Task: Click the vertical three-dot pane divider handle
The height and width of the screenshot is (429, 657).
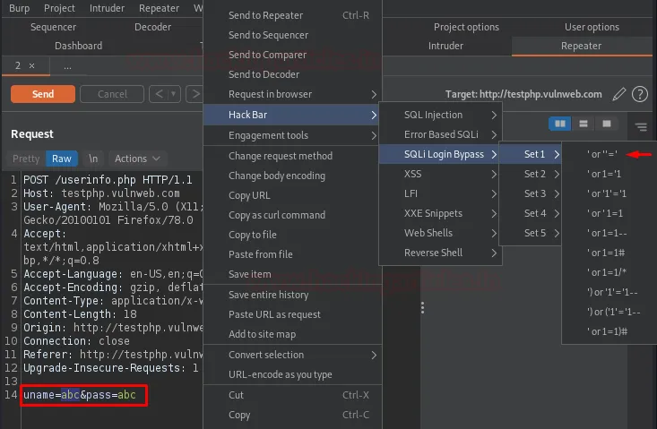Action: [422, 307]
